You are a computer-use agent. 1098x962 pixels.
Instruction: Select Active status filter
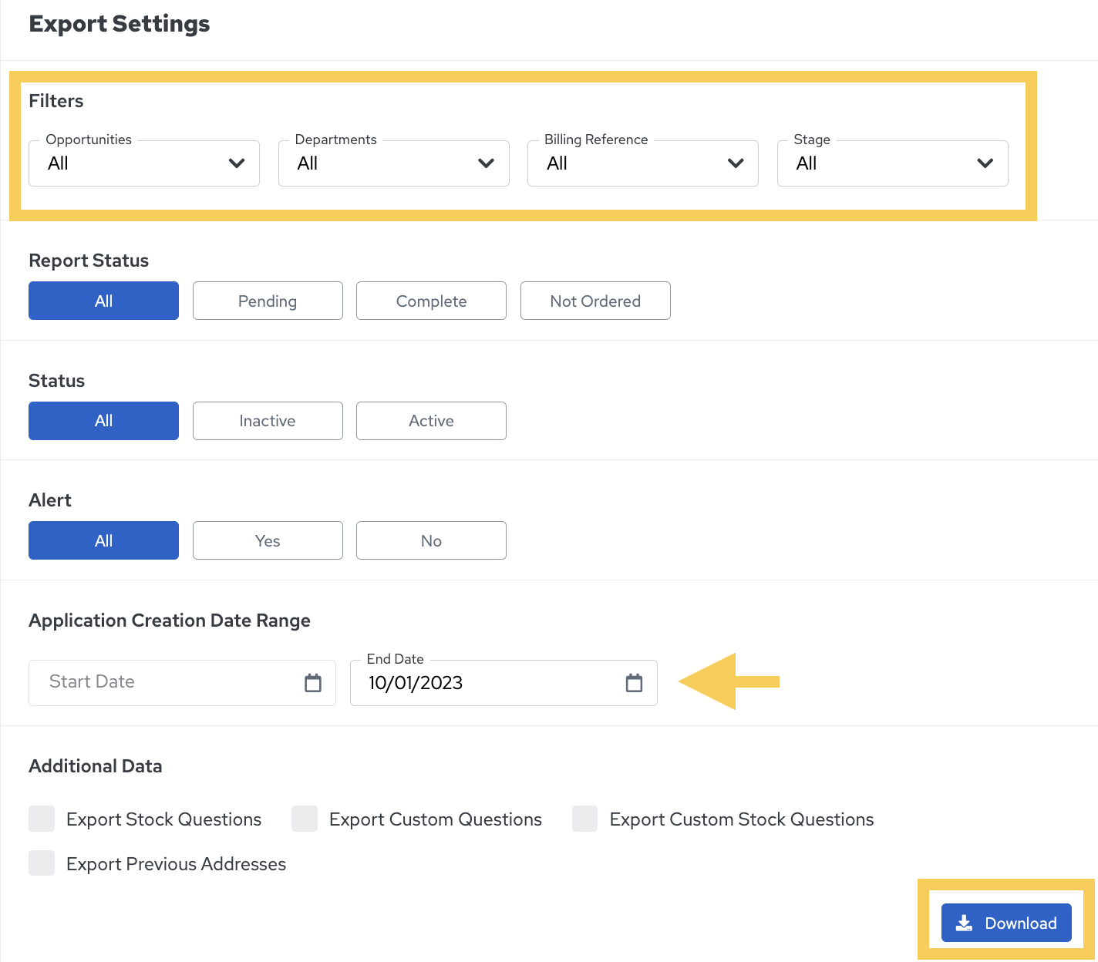click(x=431, y=421)
